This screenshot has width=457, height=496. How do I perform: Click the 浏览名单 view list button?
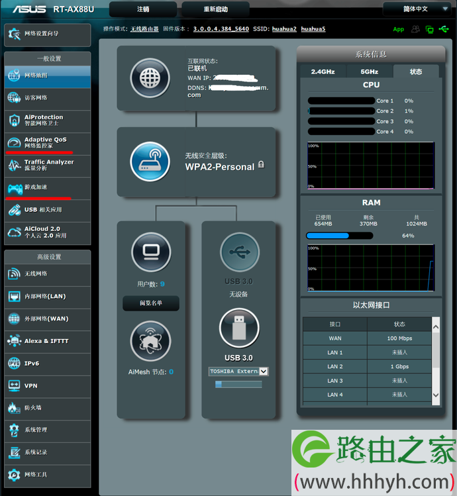(151, 303)
